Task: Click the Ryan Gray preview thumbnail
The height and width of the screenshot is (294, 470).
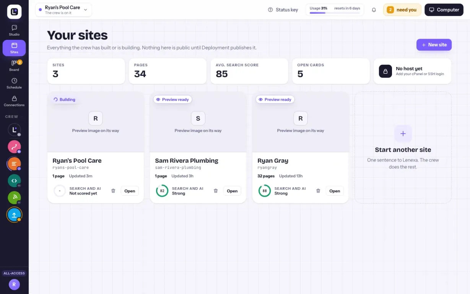Action: pos(301,122)
